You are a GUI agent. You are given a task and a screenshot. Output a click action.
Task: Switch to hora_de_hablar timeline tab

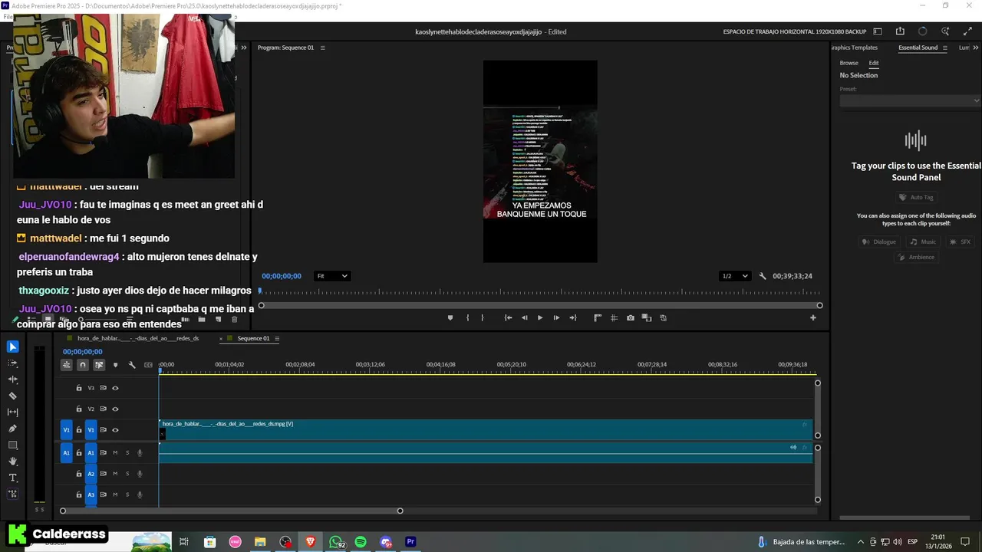(138, 338)
